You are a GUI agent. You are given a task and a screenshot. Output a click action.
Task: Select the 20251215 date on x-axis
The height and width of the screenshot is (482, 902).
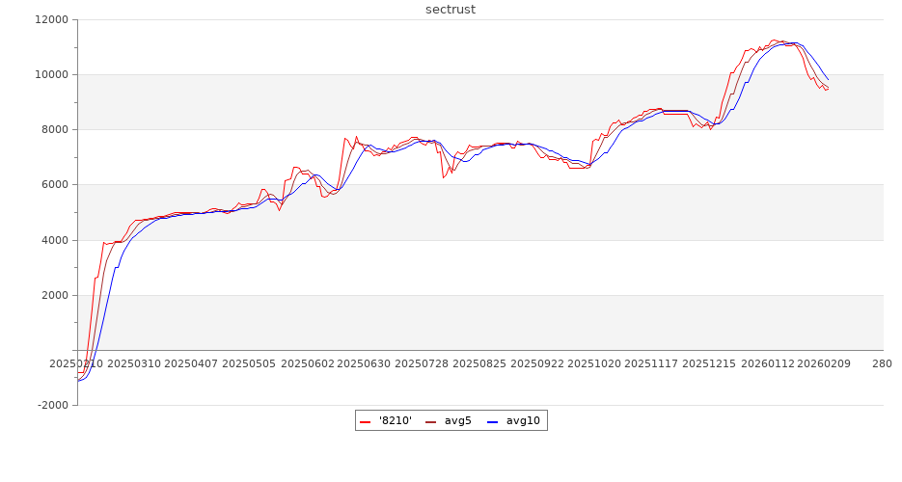pyautogui.click(x=705, y=363)
